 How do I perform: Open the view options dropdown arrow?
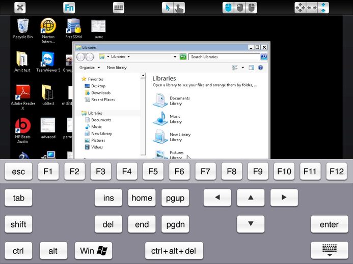tap(242, 68)
